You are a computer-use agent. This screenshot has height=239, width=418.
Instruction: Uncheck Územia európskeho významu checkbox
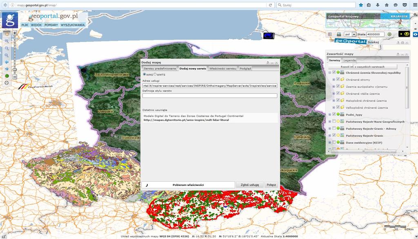tap(338, 86)
